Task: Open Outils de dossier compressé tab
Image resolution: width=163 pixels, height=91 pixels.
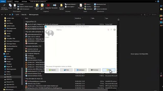Action: tap(38, 2)
